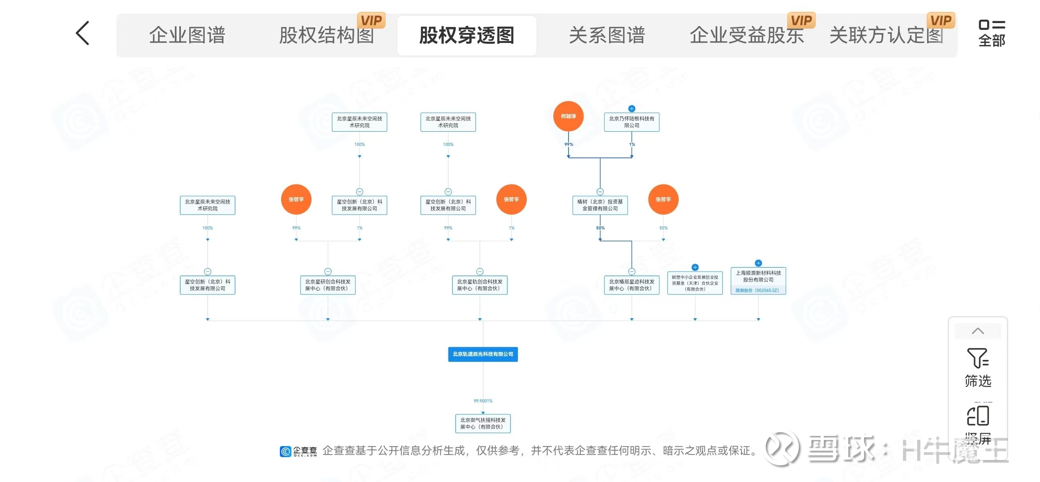Viewport: 1040px width, 482px height.
Task: Click 北京御气扶摇科技发展中心 node
Action: pyautogui.click(x=483, y=424)
